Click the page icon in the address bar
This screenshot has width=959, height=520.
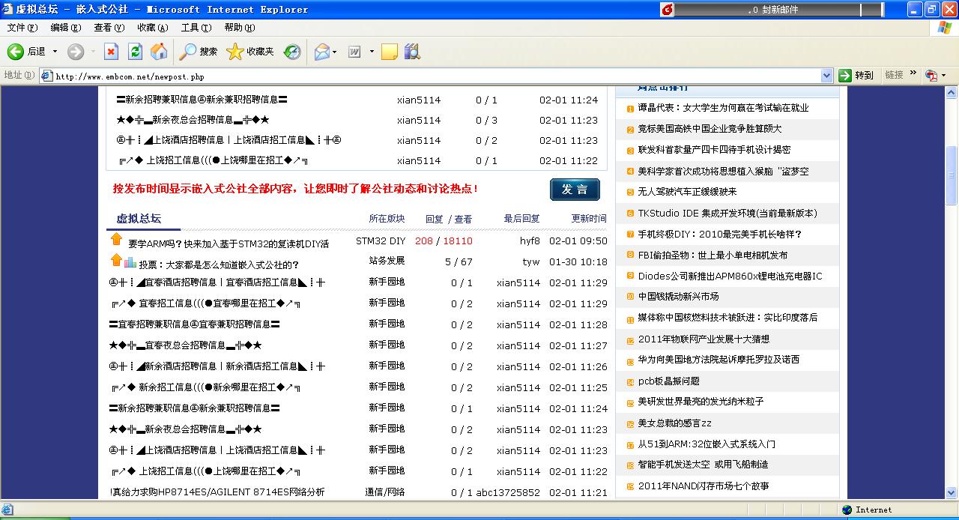47,76
